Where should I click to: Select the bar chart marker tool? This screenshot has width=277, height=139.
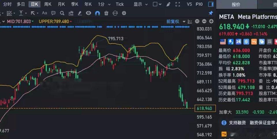tap(71, 13)
